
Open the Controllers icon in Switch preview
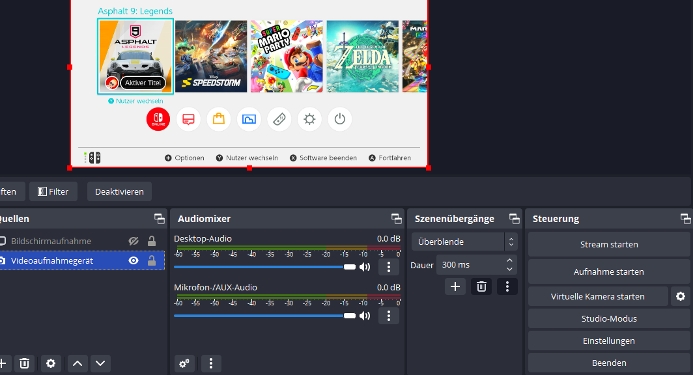[279, 119]
